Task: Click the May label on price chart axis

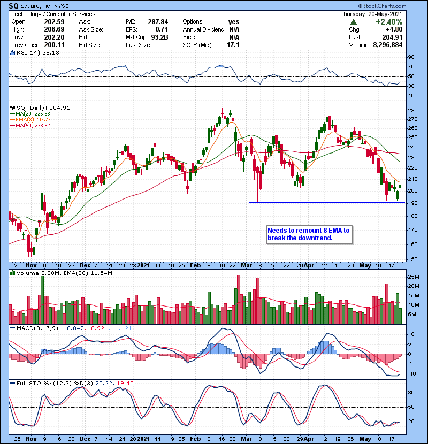Action: [x=365, y=266]
